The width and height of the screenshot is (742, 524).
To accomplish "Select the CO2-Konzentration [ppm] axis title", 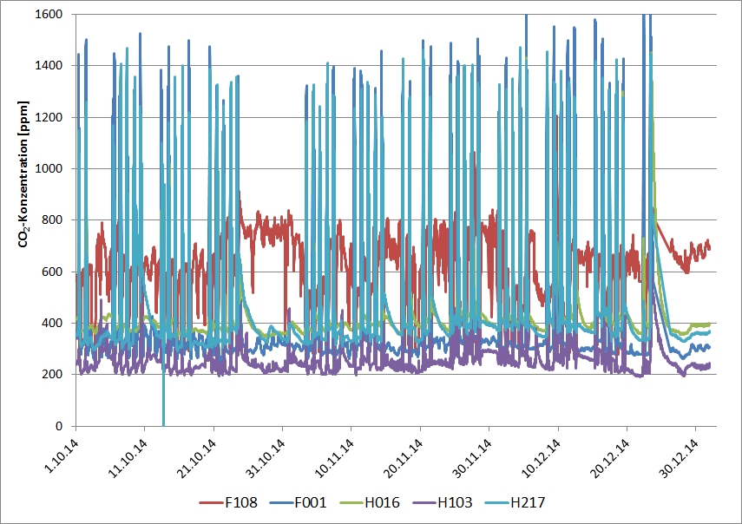I will pos(23,174).
